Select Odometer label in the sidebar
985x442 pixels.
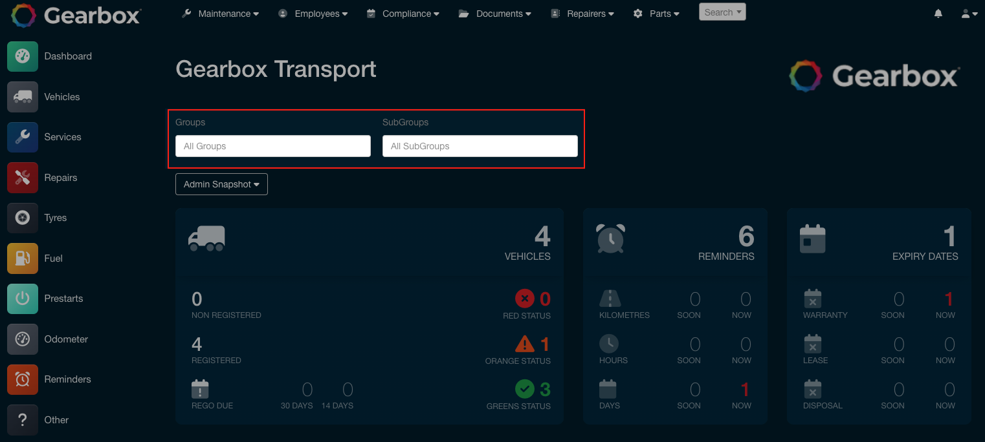[66, 339]
